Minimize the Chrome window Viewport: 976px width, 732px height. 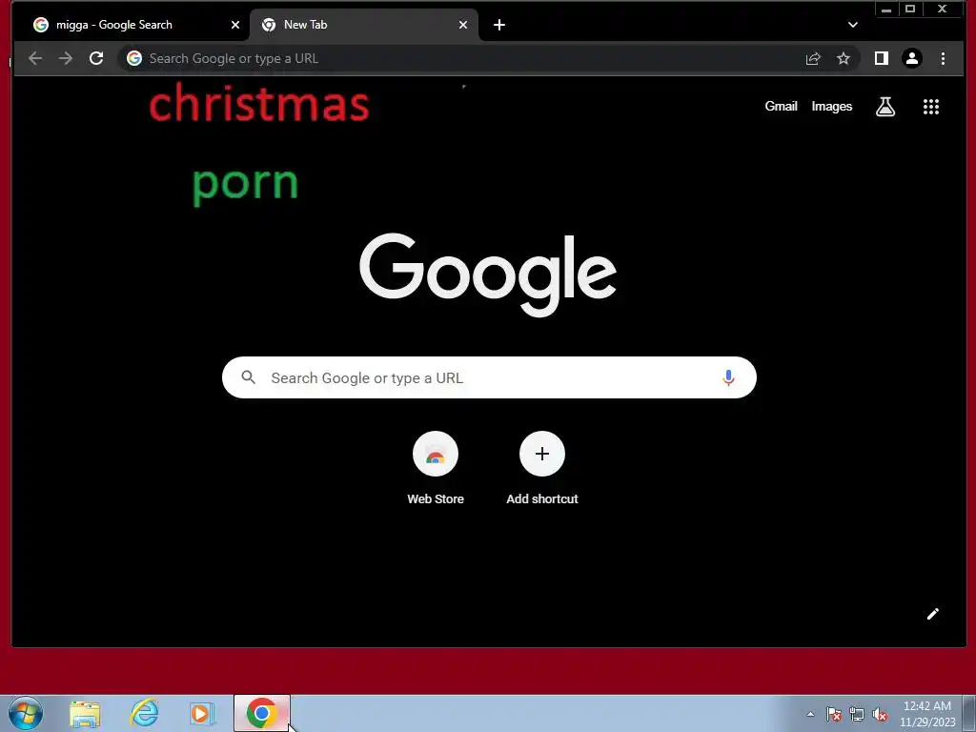(886, 9)
